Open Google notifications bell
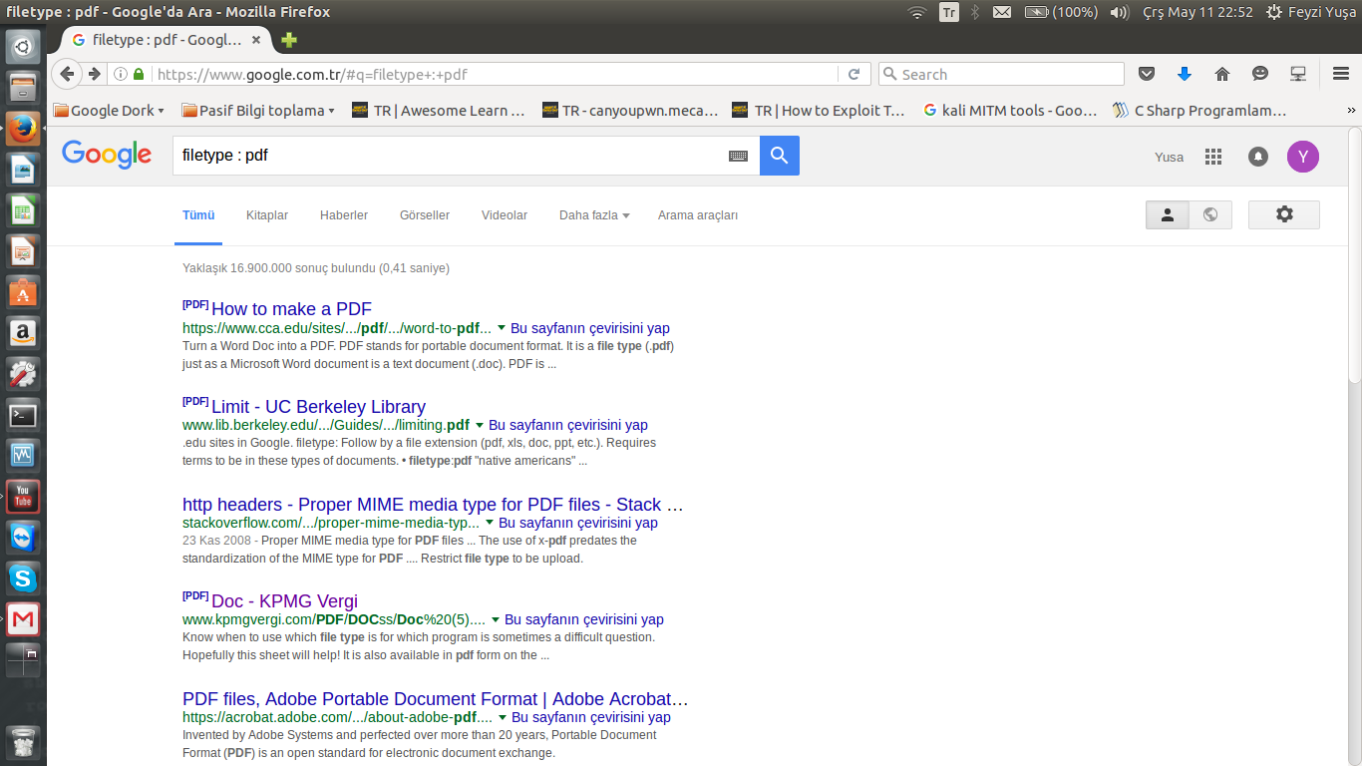Screen dimensions: 1362x766 coord(1258,157)
